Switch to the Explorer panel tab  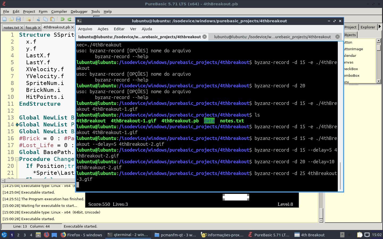pyautogui.click(x=368, y=27)
